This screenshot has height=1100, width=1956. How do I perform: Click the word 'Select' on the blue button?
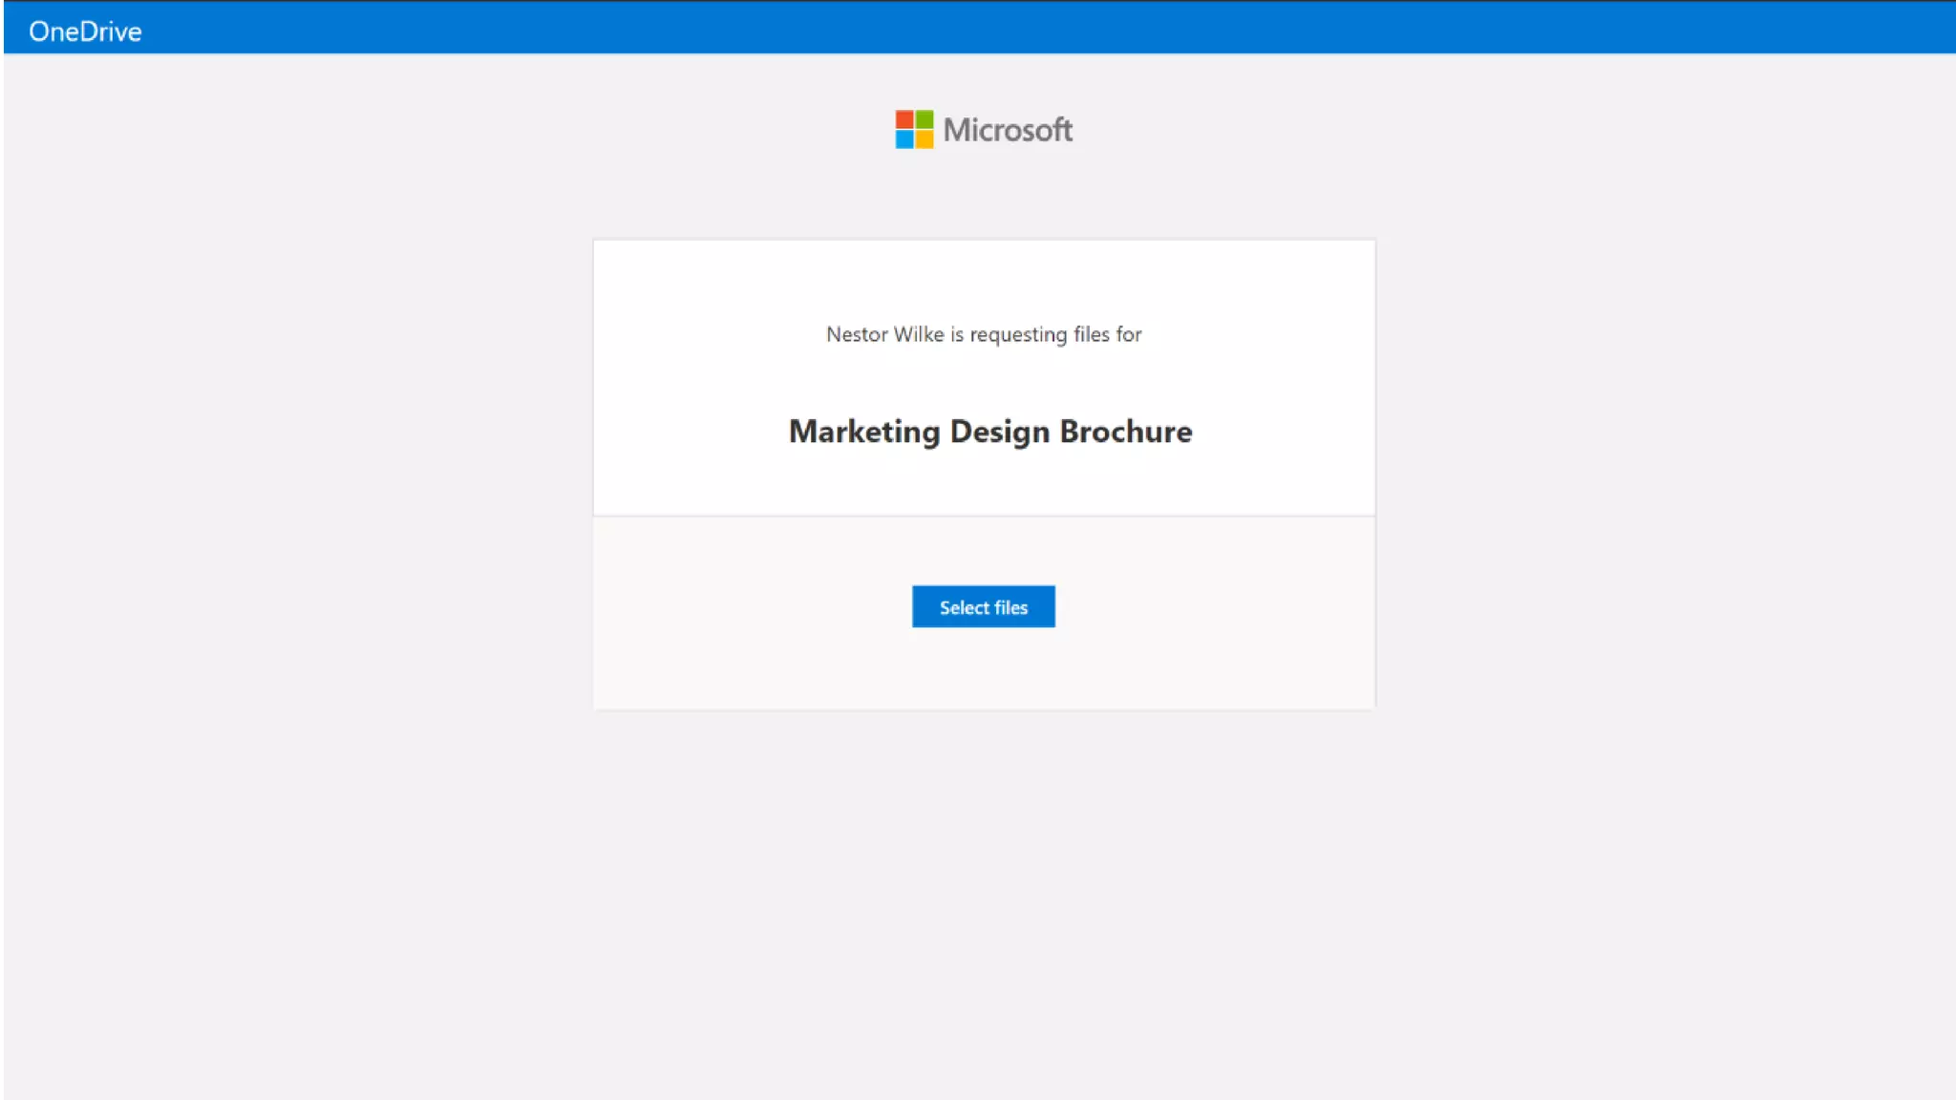tap(964, 607)
